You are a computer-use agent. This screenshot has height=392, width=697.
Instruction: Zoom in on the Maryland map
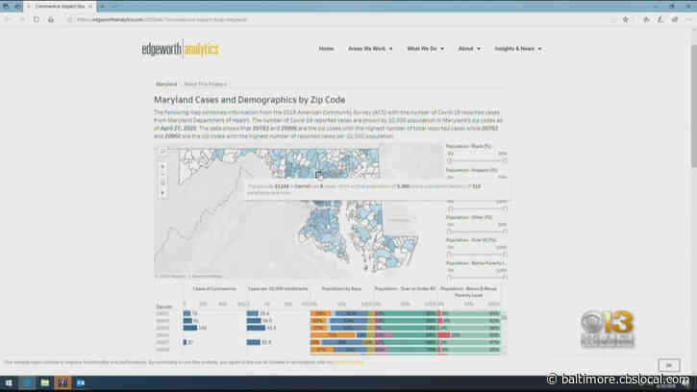162,166
